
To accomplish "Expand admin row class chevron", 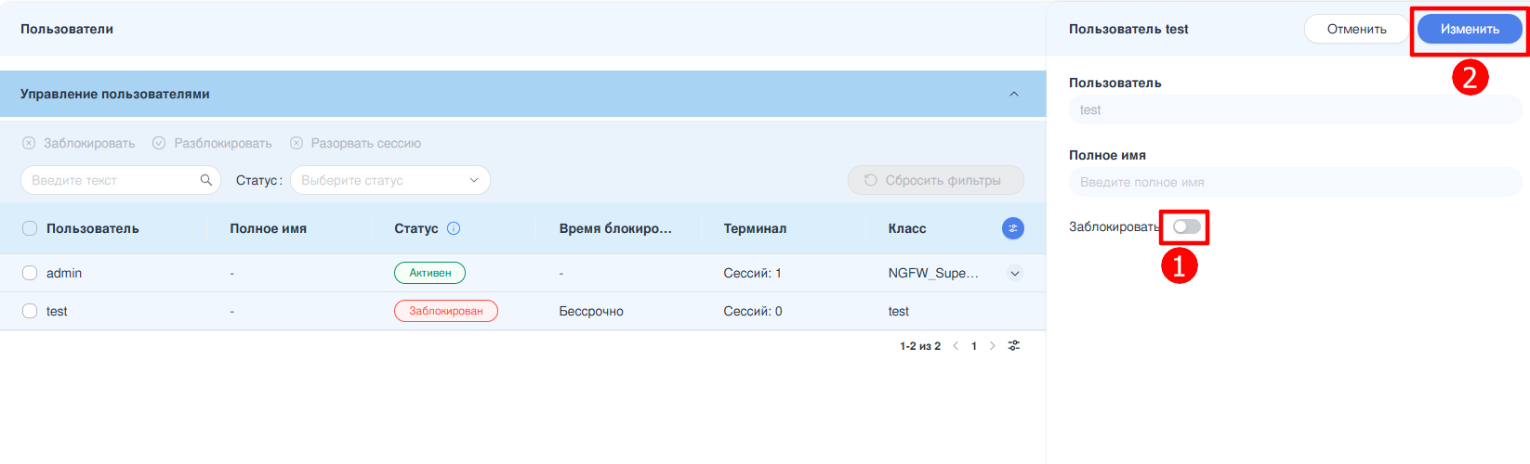I will [x=1015, y=273].
